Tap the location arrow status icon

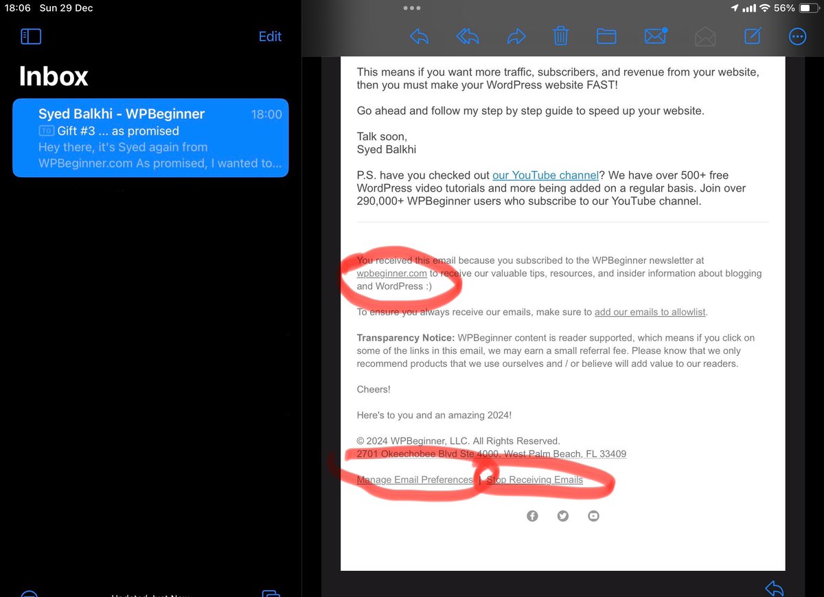pyautogui.click(x=735, y=8)
